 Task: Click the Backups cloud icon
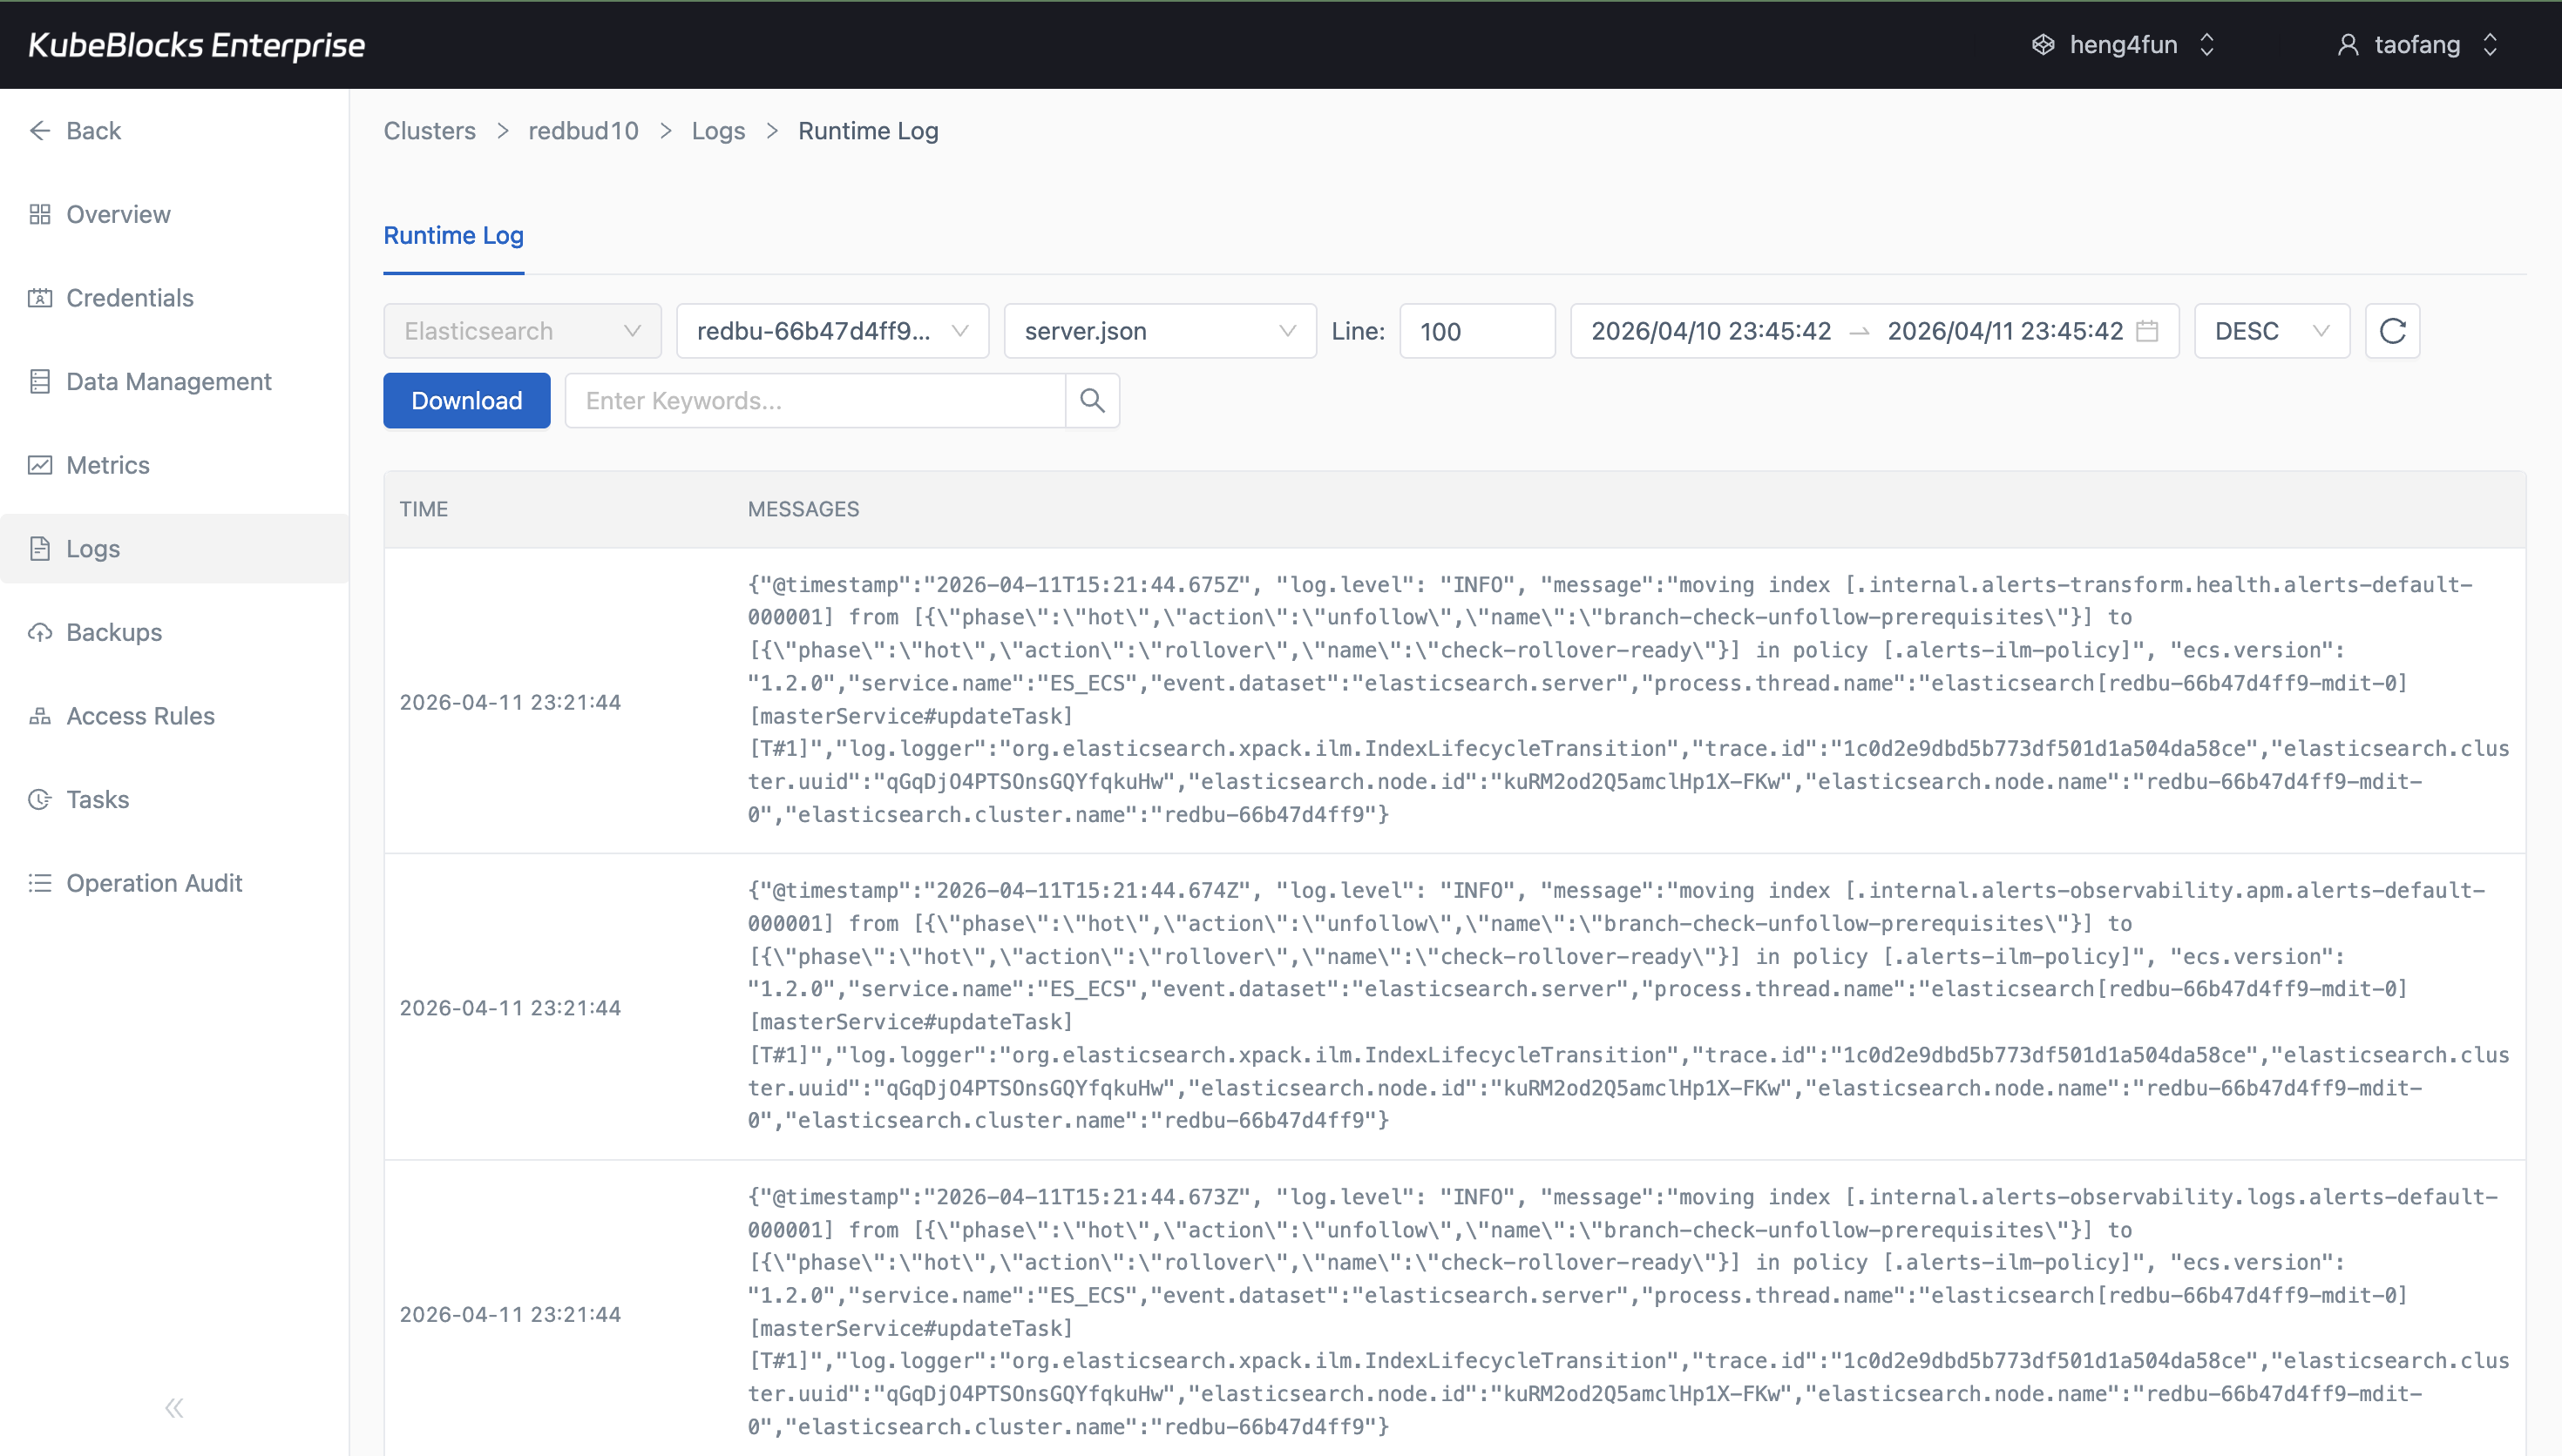click(40, 632)
